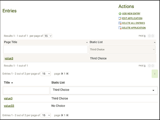Click page 1 link in top Results pager
The image size is (160, 120).
pyautogui.click(x=145, y=36)
